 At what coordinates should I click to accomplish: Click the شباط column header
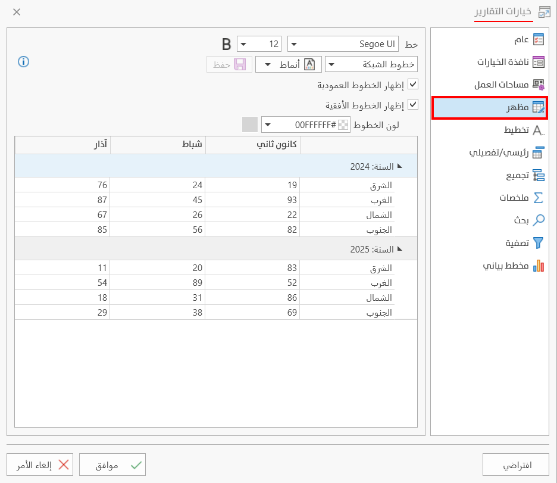[158, 145]
